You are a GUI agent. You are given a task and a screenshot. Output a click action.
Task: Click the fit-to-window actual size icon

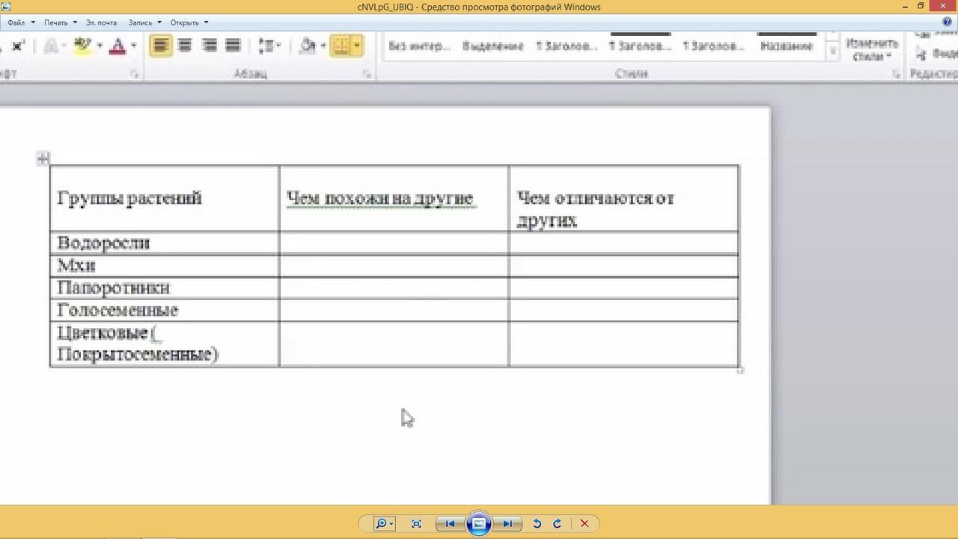(x=416, y=524)
